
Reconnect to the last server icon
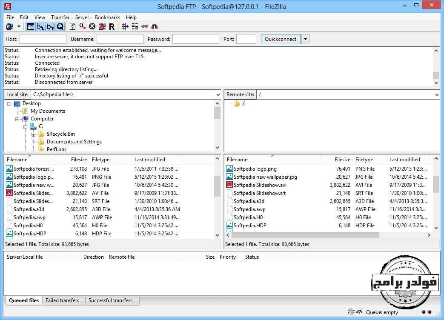point(112,27)
